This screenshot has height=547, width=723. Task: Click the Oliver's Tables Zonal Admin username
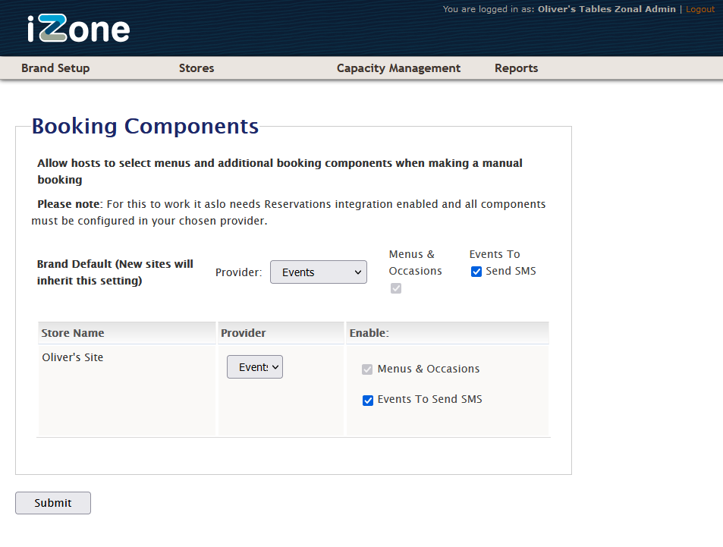click(x=606, y=9)
